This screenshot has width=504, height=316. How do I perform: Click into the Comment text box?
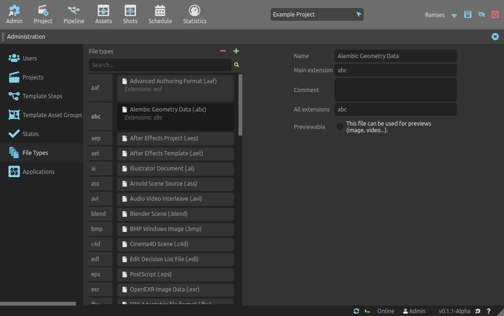tap(395, 90)
